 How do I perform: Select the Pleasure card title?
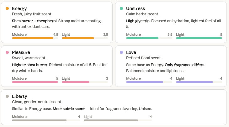tap(21, 52)
